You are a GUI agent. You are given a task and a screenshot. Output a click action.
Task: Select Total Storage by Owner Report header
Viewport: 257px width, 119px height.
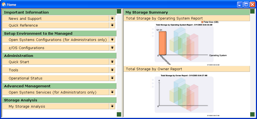[x=154, y=69]
